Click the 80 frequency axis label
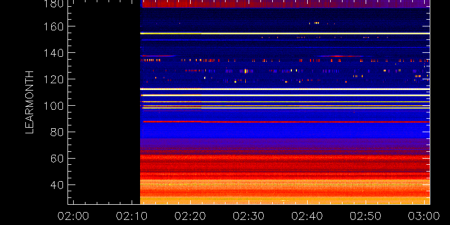 pos(57,132)
